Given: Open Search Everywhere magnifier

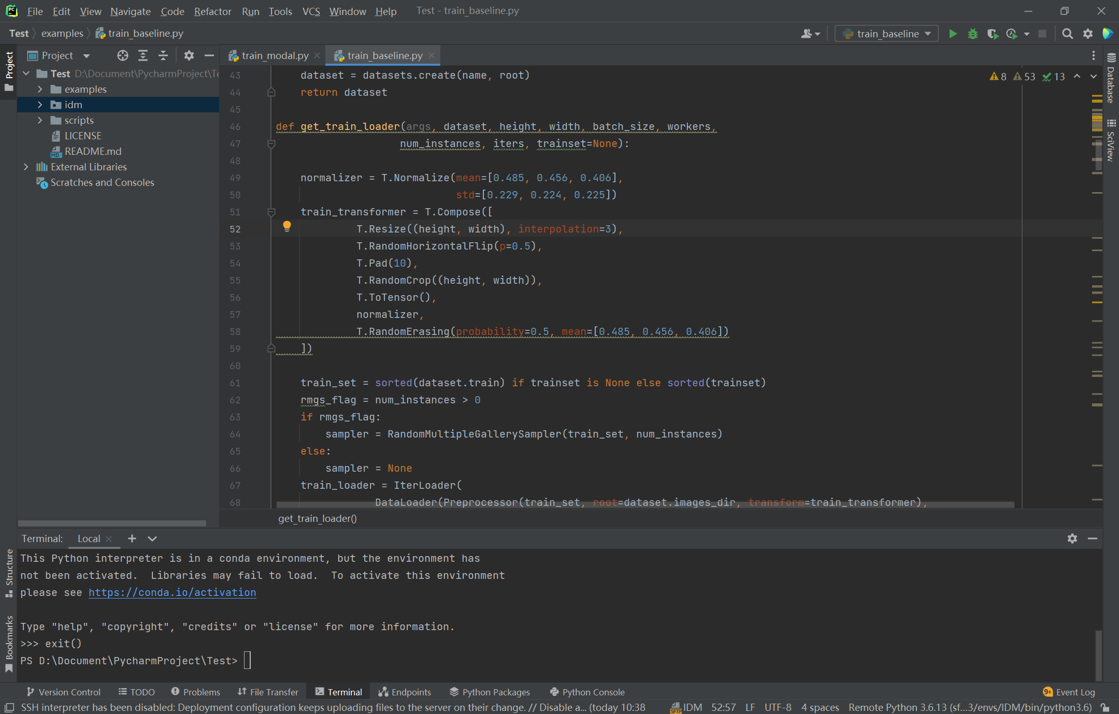Looking at the screenshot, I should pyautogui.click(x=1067, y=34).
